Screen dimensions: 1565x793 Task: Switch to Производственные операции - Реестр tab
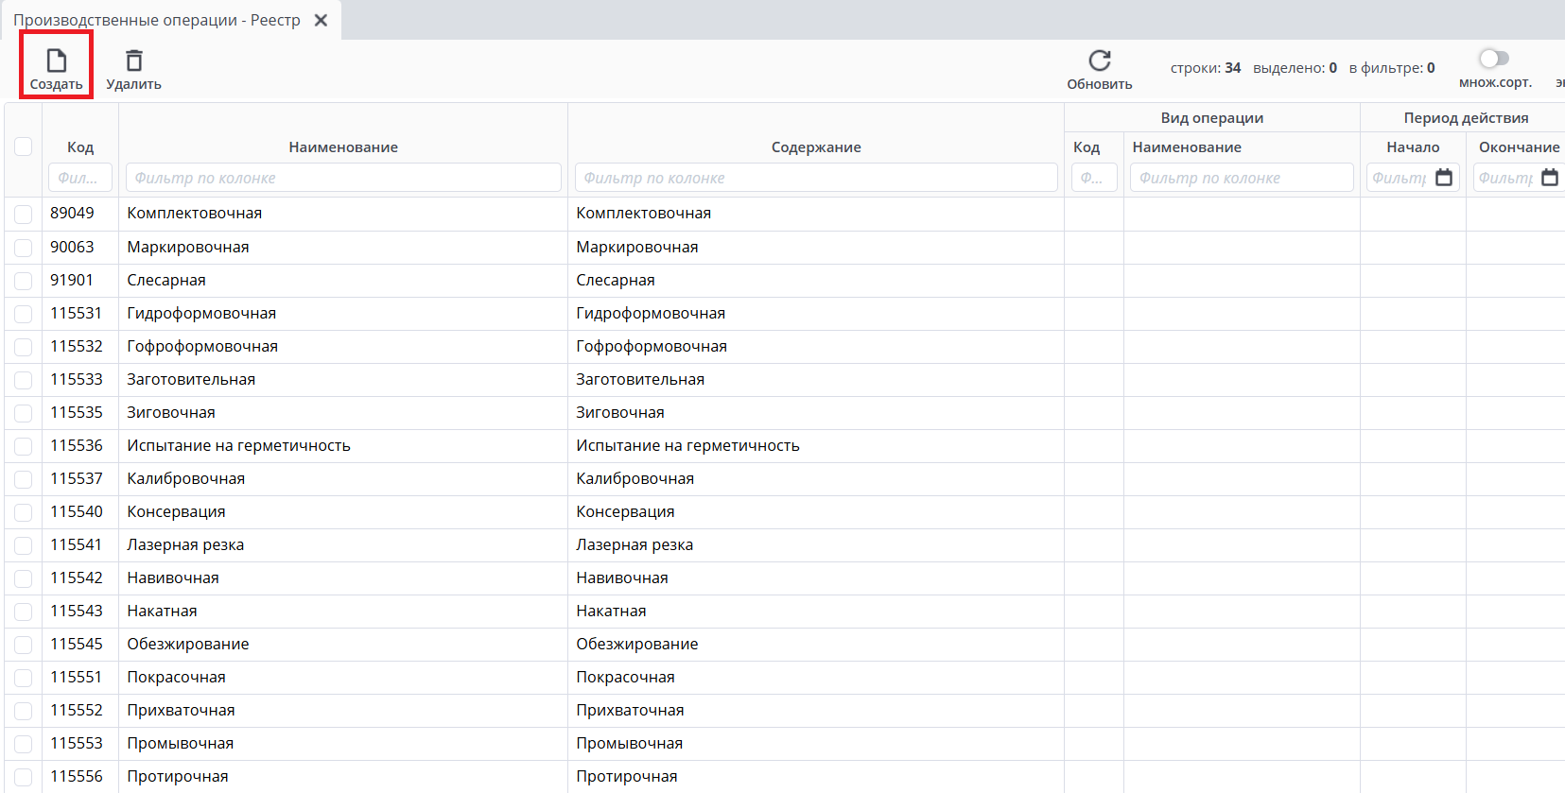tap(157, 20)
